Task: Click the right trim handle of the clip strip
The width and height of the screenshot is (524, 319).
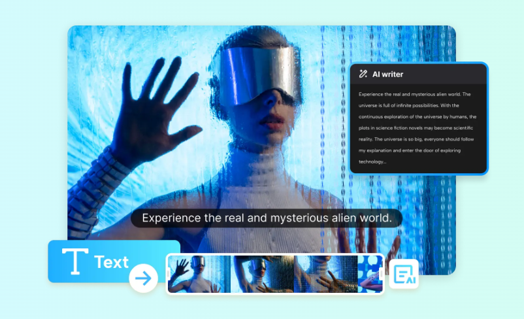Action: coord(382,274)
